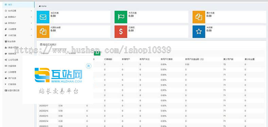268x127 pixels.
Task: Click the 新用户关注 column header
Action: tap(145, 59)
